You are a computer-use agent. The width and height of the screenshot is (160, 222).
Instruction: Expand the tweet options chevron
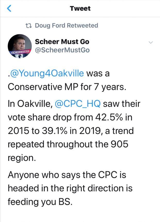click(x=151, y=42)
